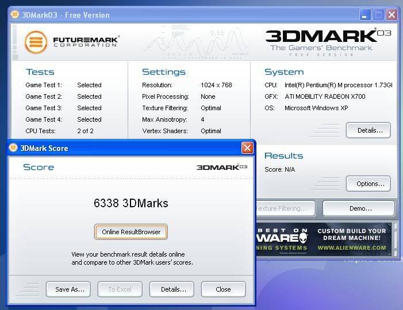
Task: Launch the Demo... button
Action: pyautogui.click(x=359, y=208)
